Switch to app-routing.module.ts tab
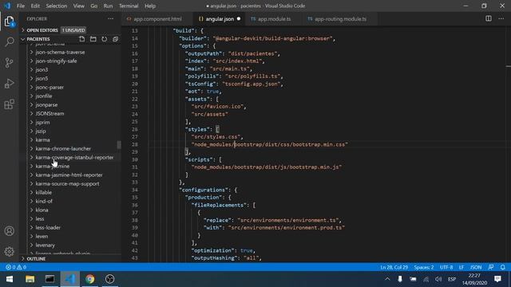This screenshot has height=287, width=511. coord(340,19)
